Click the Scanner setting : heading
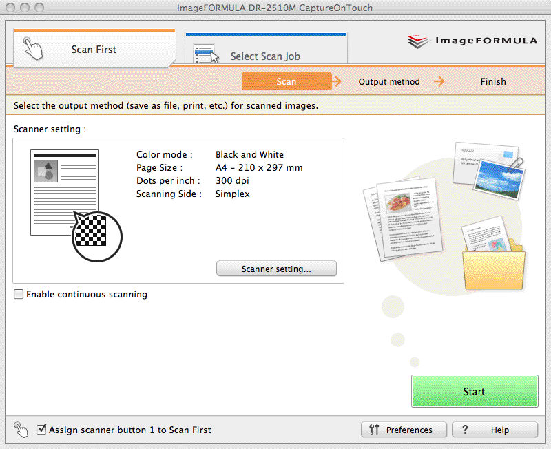This screenshot has height=449, width=551. pos(50,129)
